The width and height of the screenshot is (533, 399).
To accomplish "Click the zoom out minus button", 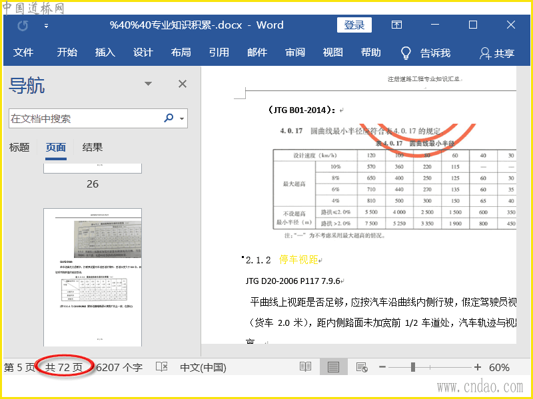I will 382,367.
